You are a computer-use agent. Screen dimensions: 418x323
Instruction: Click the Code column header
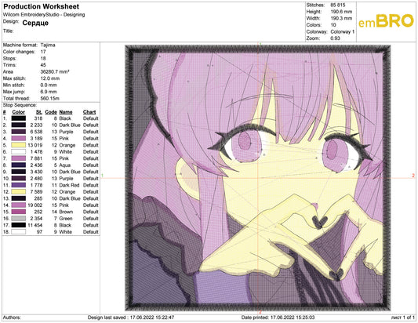[x=51, y=112]
